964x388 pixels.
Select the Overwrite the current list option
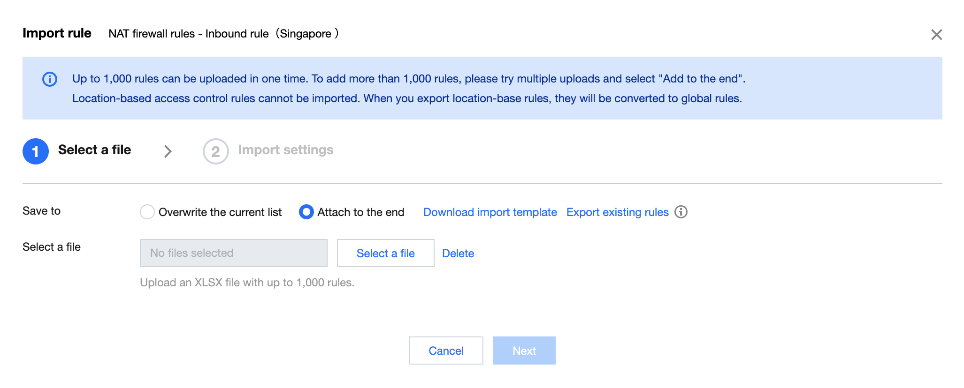pyautogui.click(x=147, y=212)
